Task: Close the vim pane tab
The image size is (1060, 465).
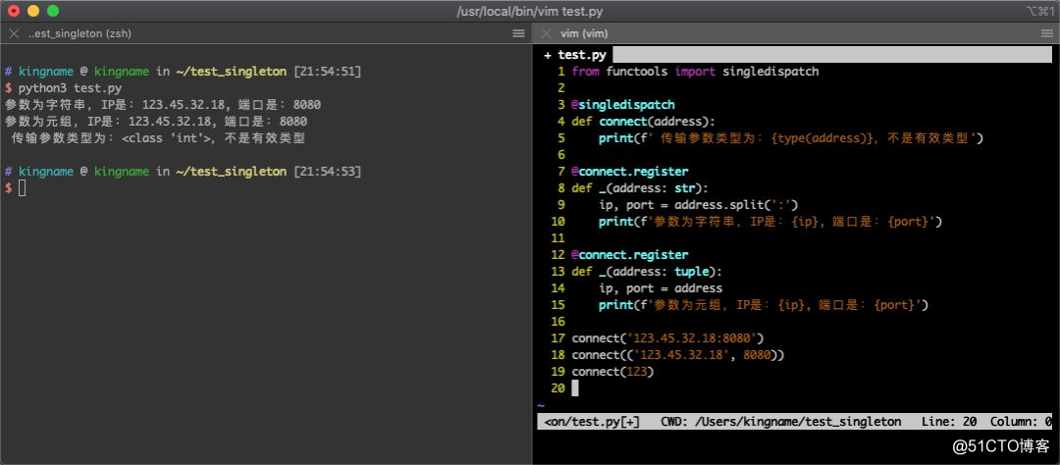Action: pyautogui.click(x=547, y=33)
